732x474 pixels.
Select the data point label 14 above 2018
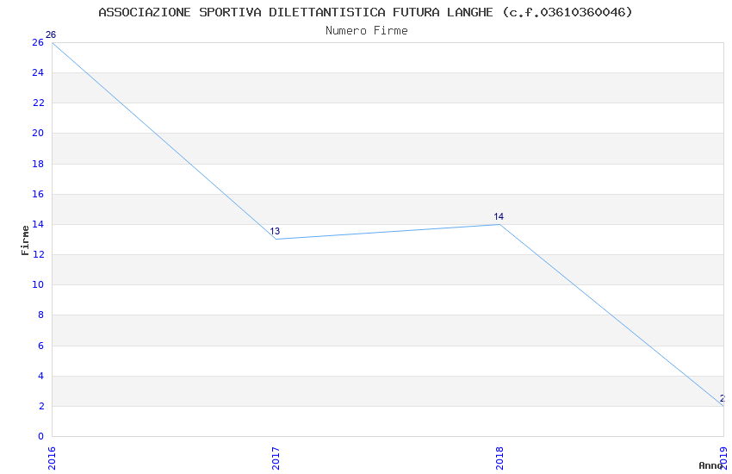pyautogui.click(x=499, y=216)
